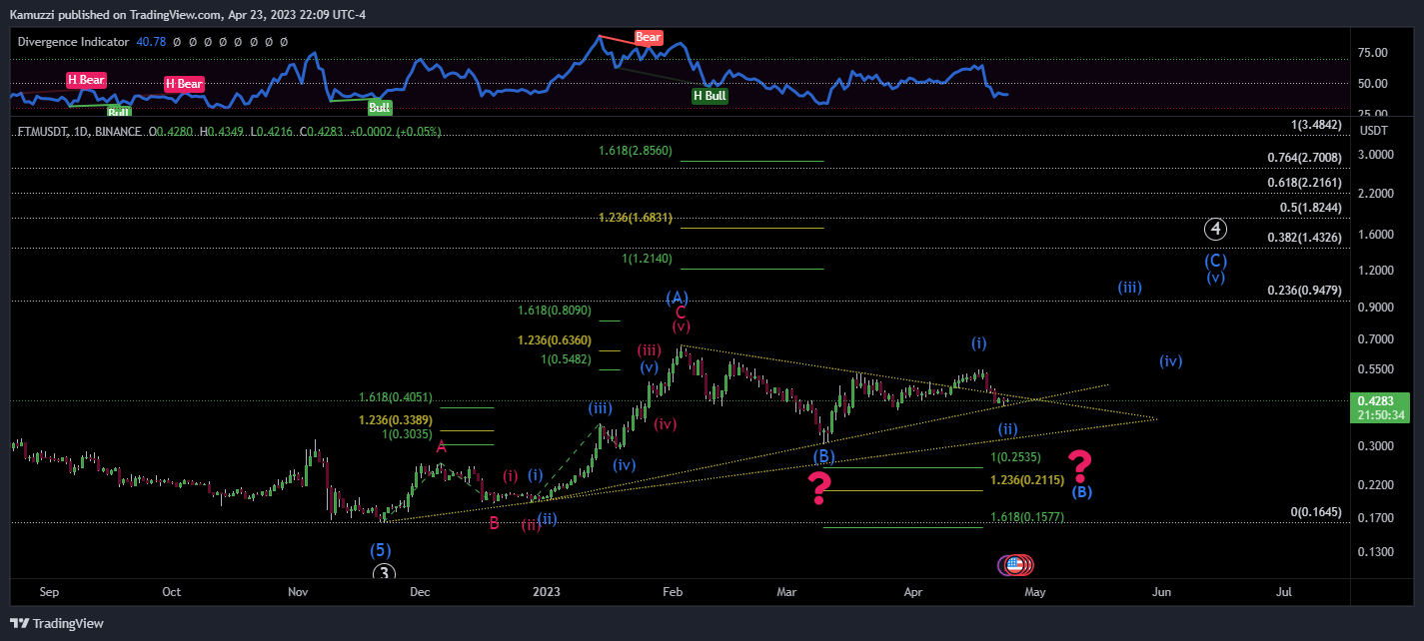Viewport: 1424px width, 641px height.
Task: Select the Fib label 1.236(0.2115)
Action: pyautogui.click(x=1027, y=481)
